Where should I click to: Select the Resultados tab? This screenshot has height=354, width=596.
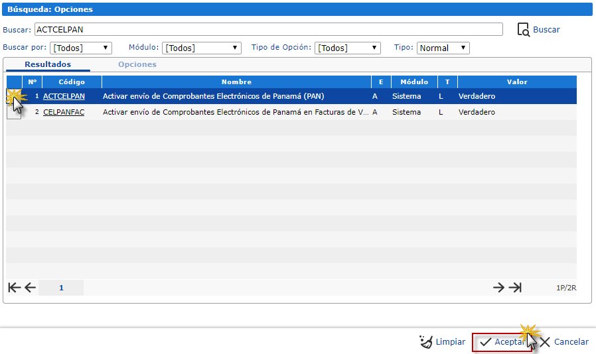(48, 64)
